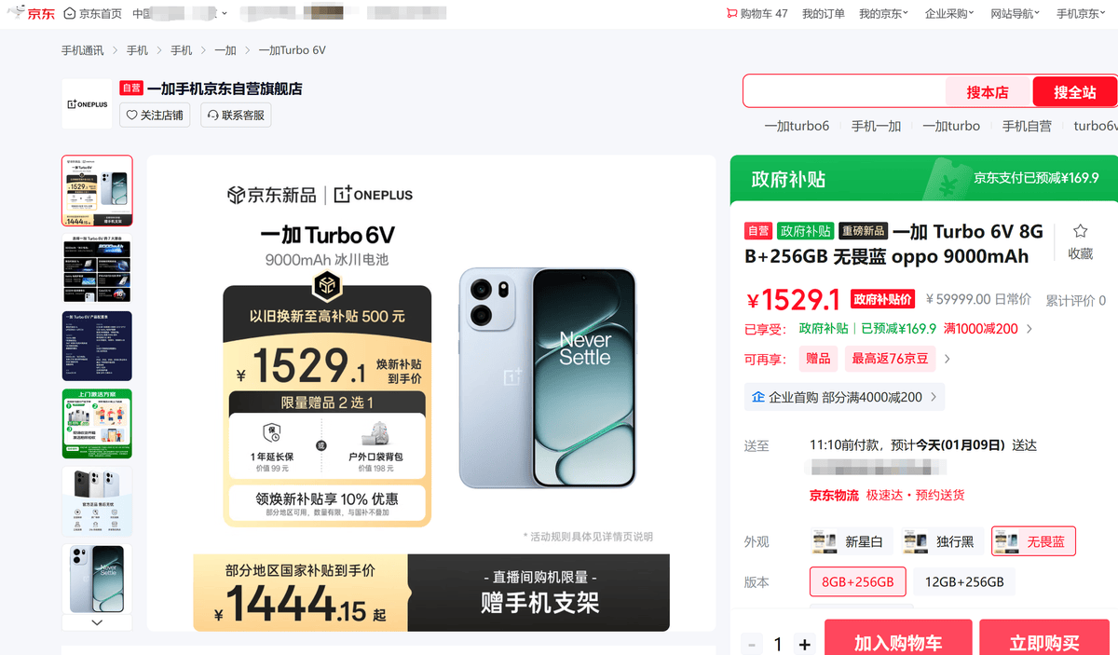
Task: Decrease quantity with minus button
Action: (752, 644)
